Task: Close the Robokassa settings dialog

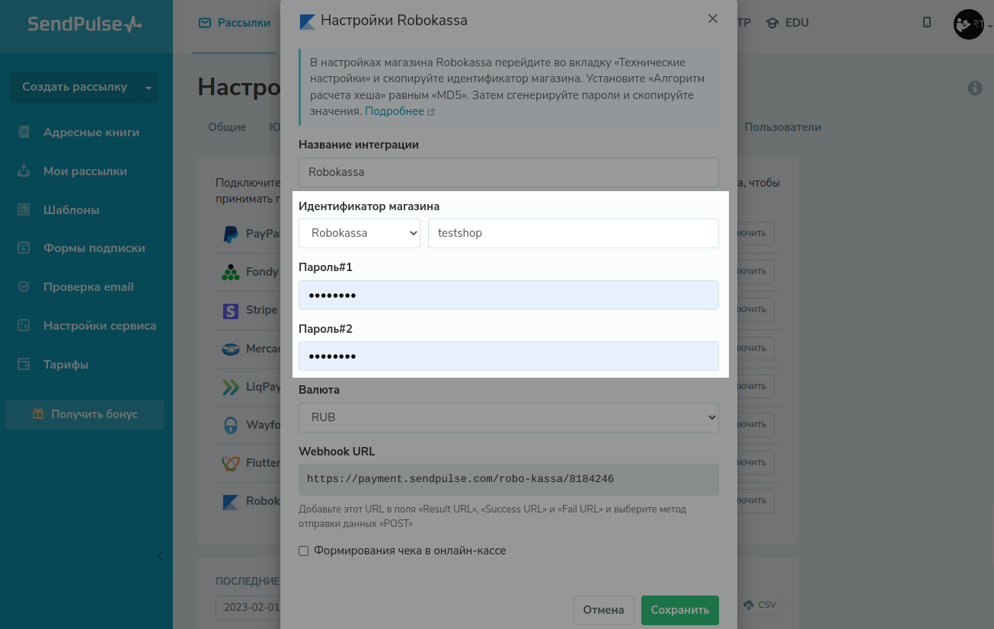Action: click(x=712, y=19)
